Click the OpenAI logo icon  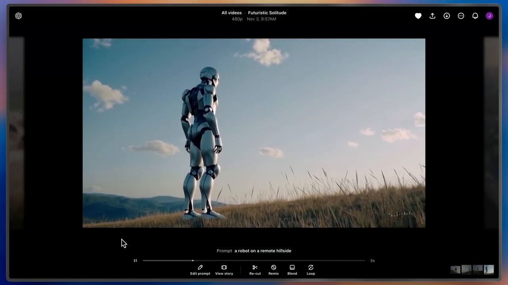pos(18,16)
